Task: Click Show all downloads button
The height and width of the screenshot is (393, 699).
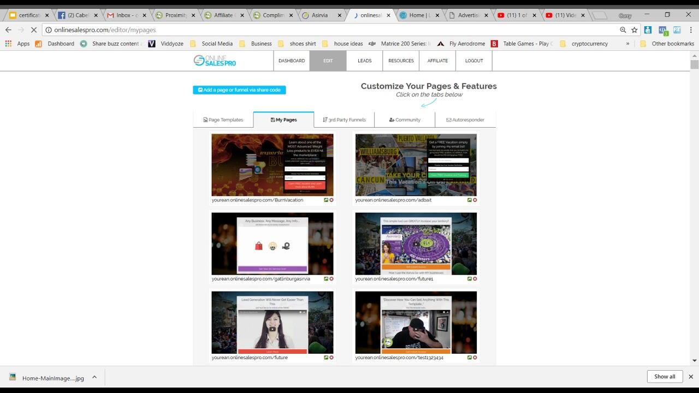Action: click(x=665, y=377)
